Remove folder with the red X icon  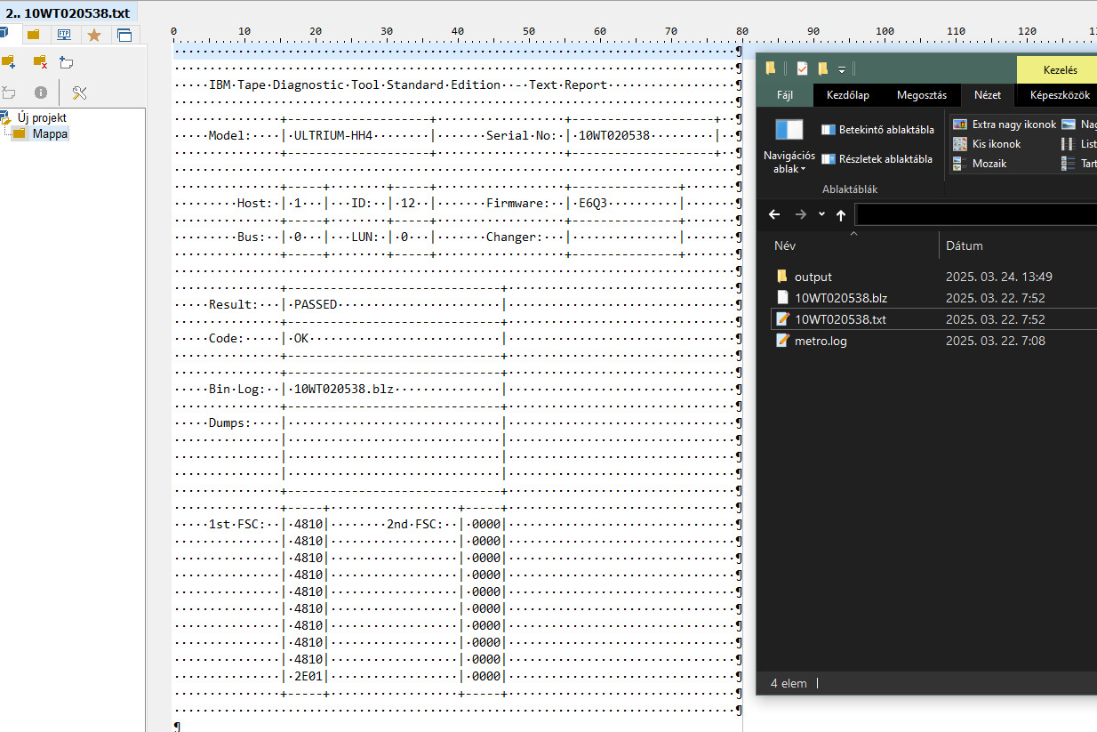(x=39, y=62)
